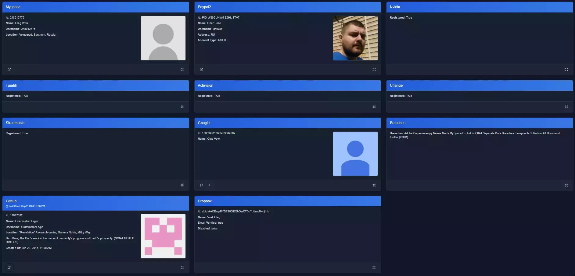Open the Myspace default avatar image
575x276 pixels.
point(163,38)
